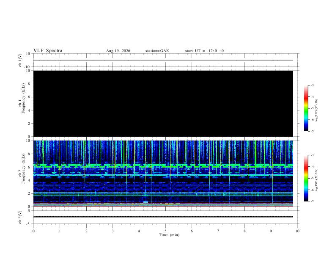
Task: Click the 5 minute tick label
Action: point(165,231)
